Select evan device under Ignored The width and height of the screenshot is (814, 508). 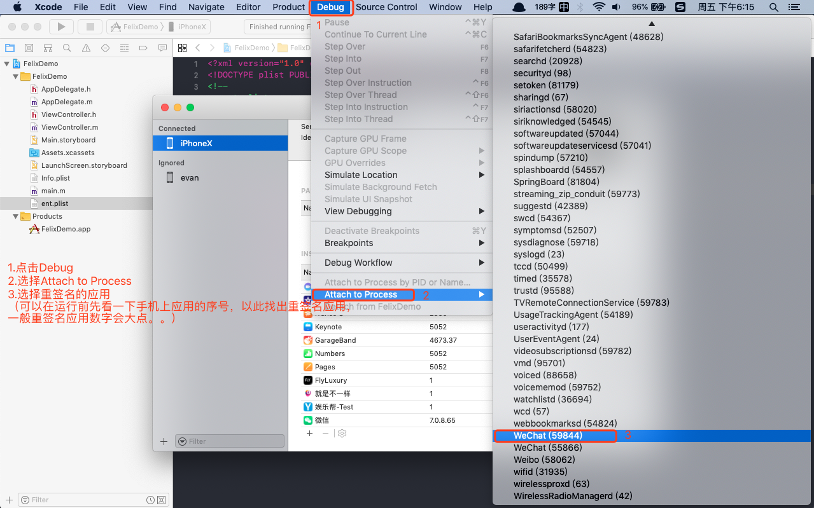point(220,178)
